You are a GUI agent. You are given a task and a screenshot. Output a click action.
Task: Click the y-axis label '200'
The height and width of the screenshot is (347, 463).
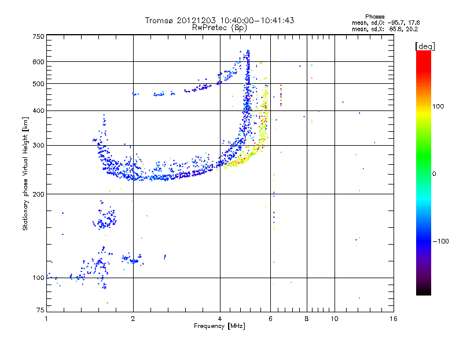[x=39, y=194]
